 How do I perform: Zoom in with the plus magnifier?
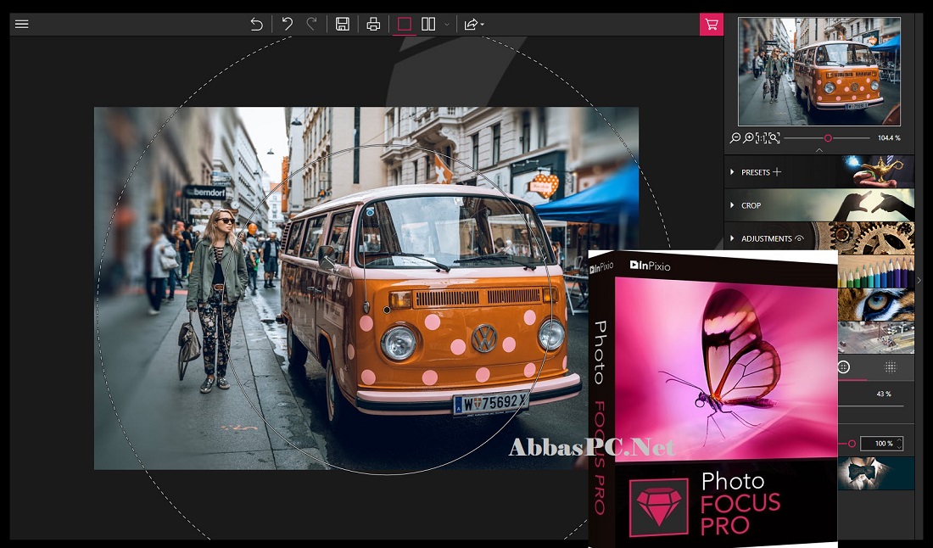click(749, 138)
